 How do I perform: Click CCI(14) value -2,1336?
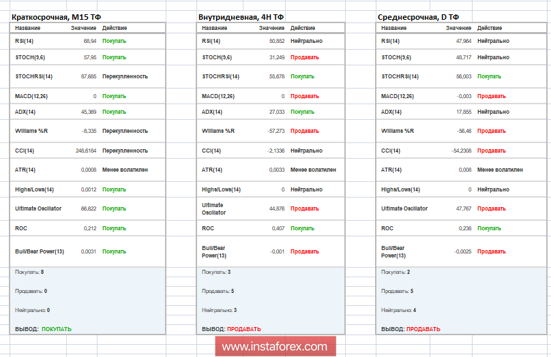276,151
